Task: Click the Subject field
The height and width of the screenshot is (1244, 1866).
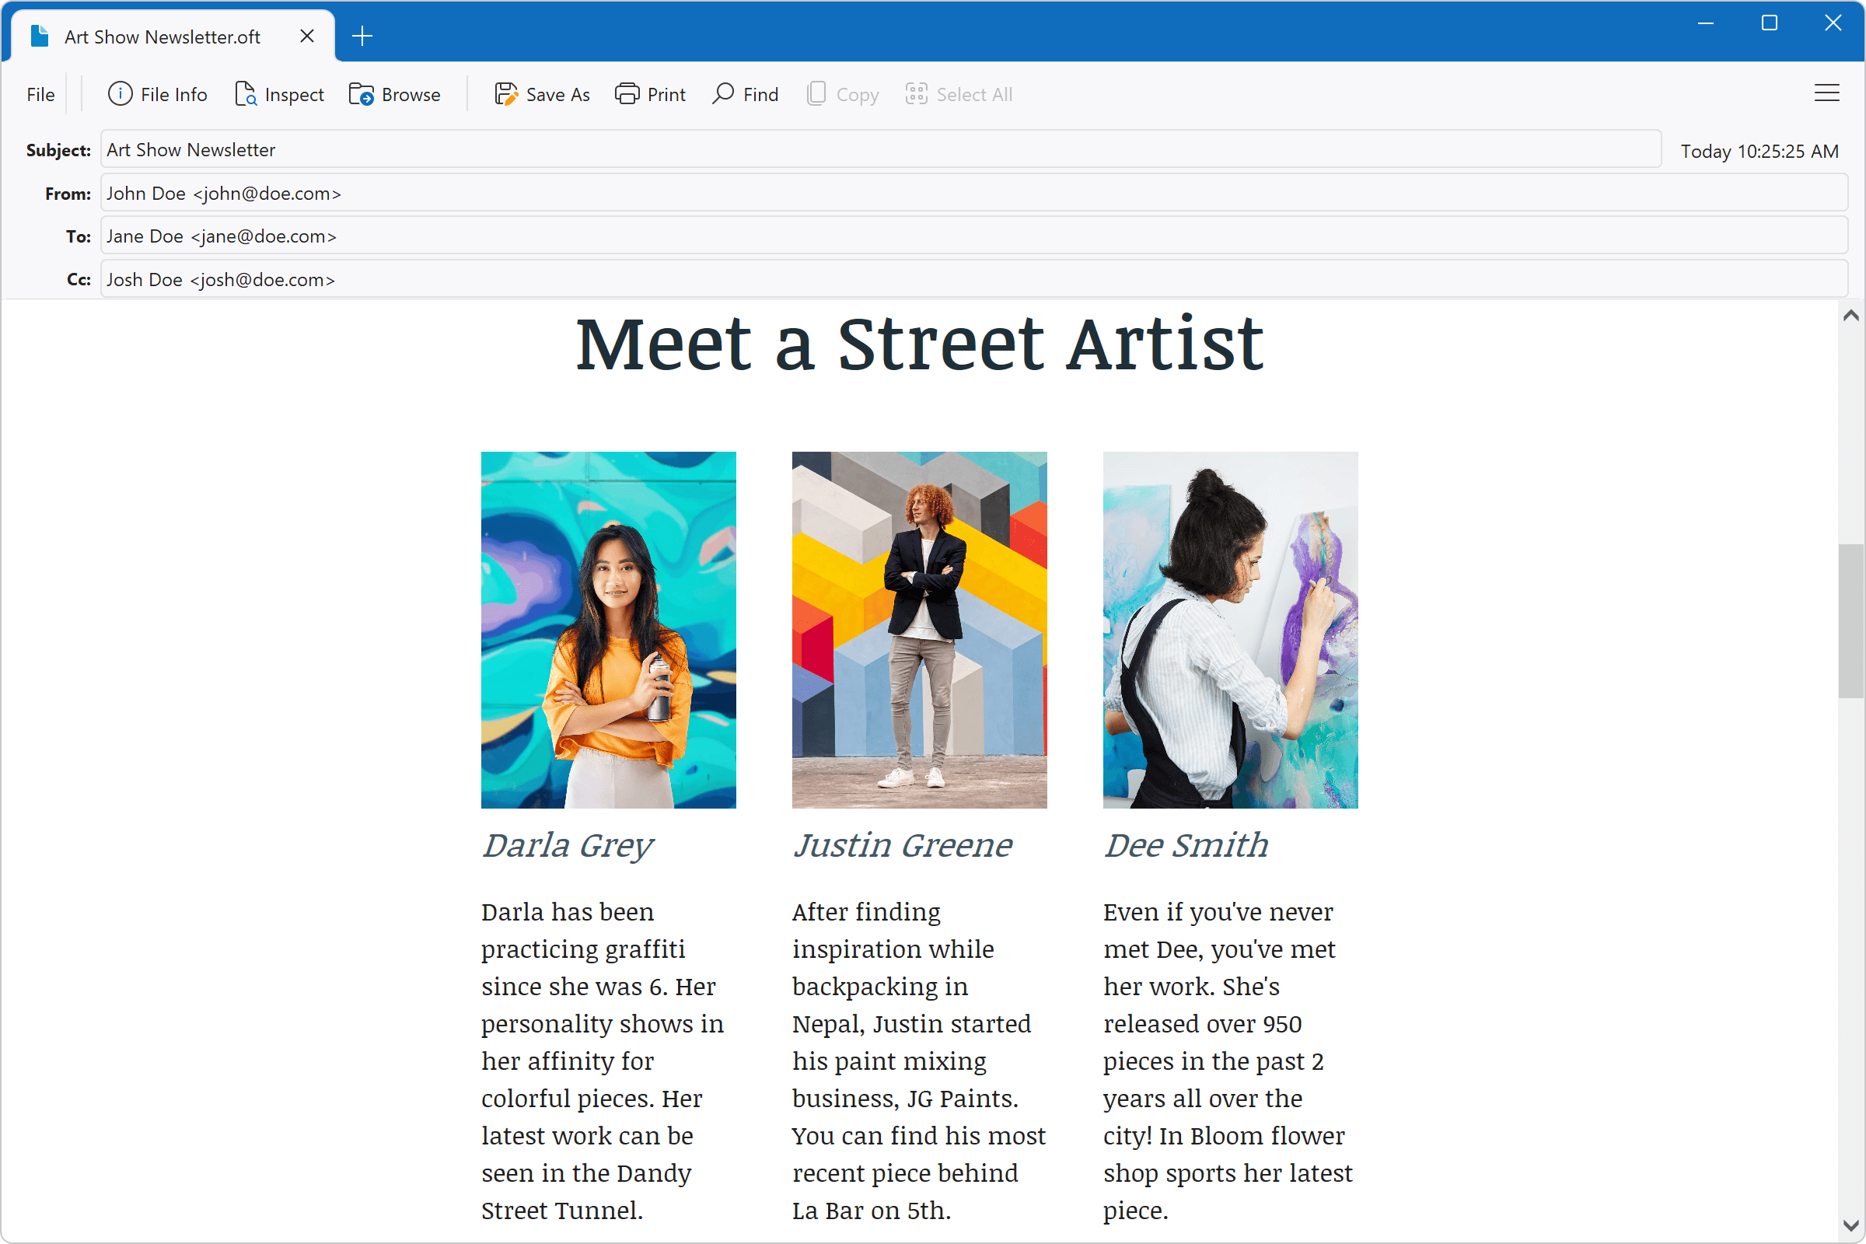Action: (x=881, y=150)
